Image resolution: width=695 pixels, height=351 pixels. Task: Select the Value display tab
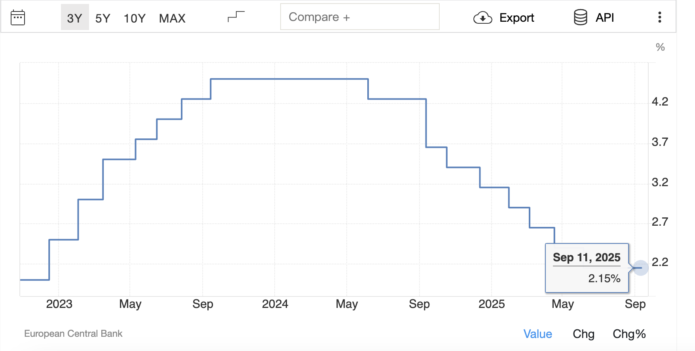pos(537,334)
